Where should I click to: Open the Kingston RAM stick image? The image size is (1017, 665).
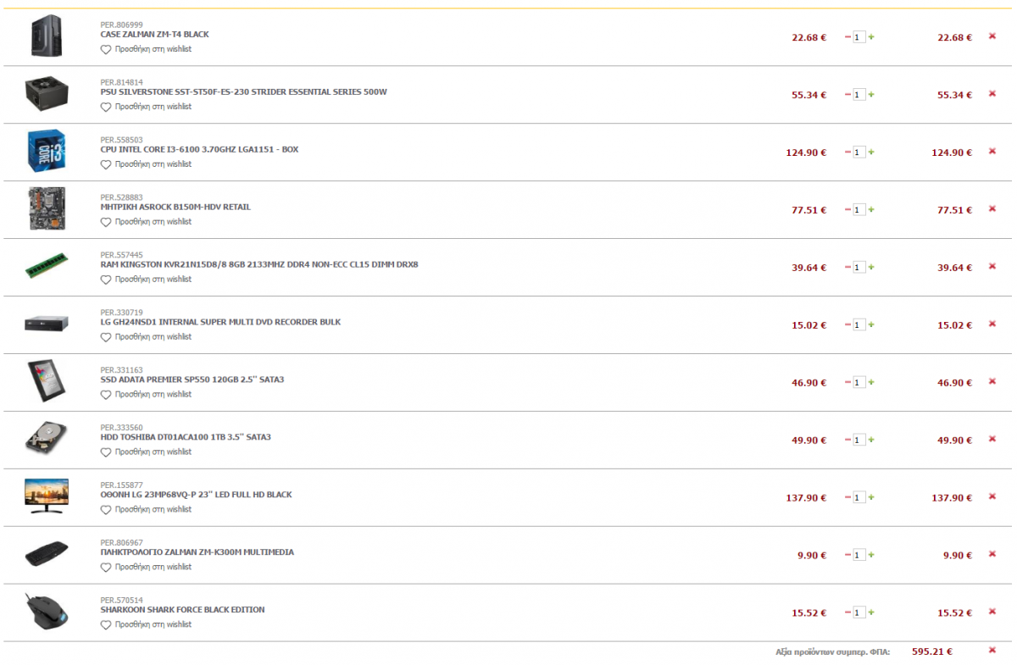click(47, 267)
